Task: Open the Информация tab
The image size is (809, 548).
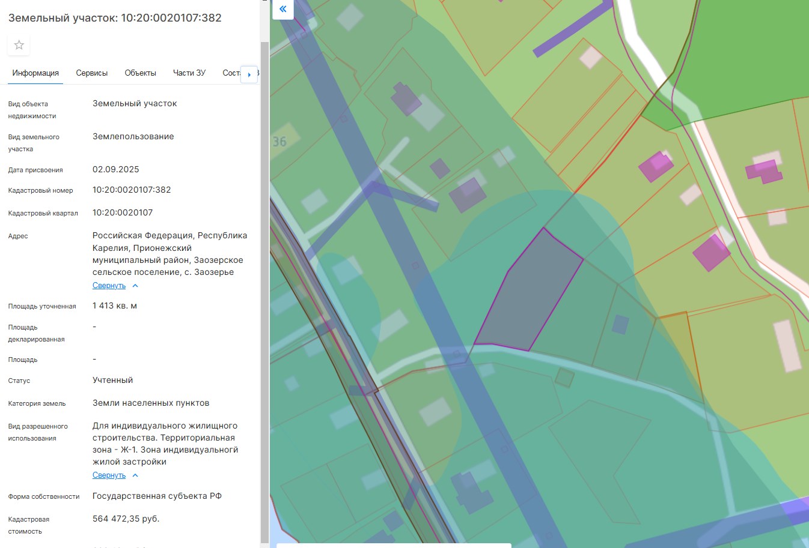Action: pyautogui.click(x=35, y=73)
